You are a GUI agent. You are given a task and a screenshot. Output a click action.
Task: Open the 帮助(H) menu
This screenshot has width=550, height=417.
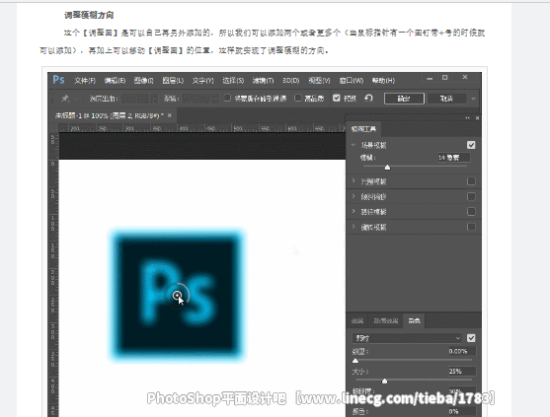click(383, 81)
